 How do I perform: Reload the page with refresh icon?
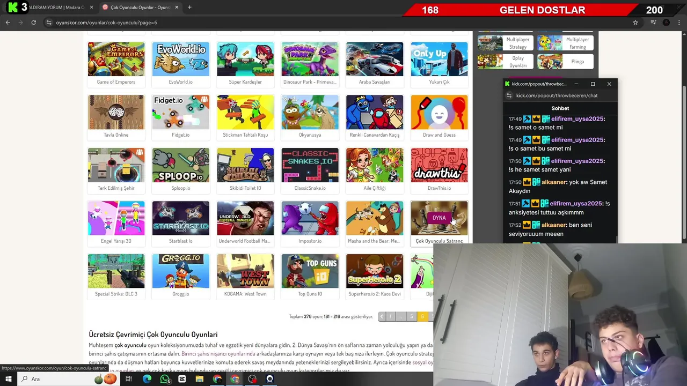[33, 23]
